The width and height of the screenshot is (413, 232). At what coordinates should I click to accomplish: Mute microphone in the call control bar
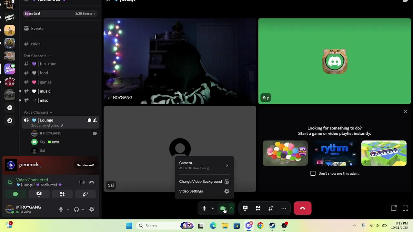tap(204, 208)
